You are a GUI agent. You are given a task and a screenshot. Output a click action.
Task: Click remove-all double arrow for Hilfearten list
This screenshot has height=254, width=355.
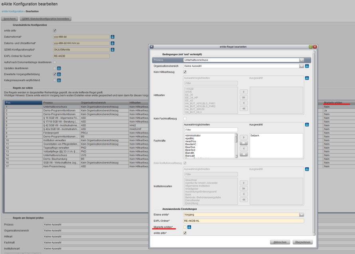[x=244, y=109]
